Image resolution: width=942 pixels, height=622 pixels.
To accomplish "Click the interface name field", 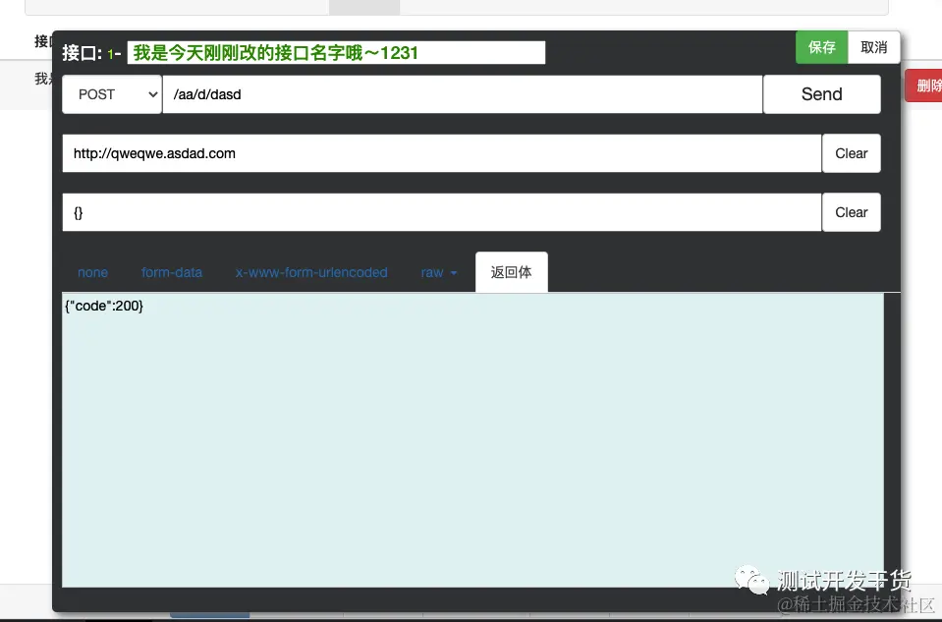I will (x=336, y=52).
